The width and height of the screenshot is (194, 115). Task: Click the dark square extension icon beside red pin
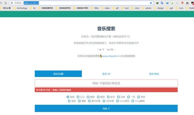(x=187, y=3)
